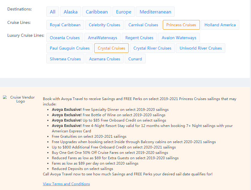Screen dimensions: 251x190
Task: Filter by Avalon Waterways
Action: tap(179, 38)
